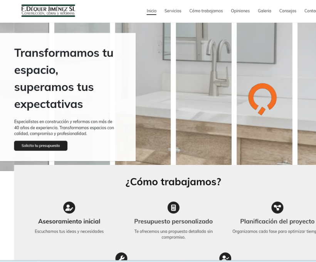This screenshot has width=316, height=262.
Task: Open the Opiniones page from navbar
Action: [x=240, y=11]
